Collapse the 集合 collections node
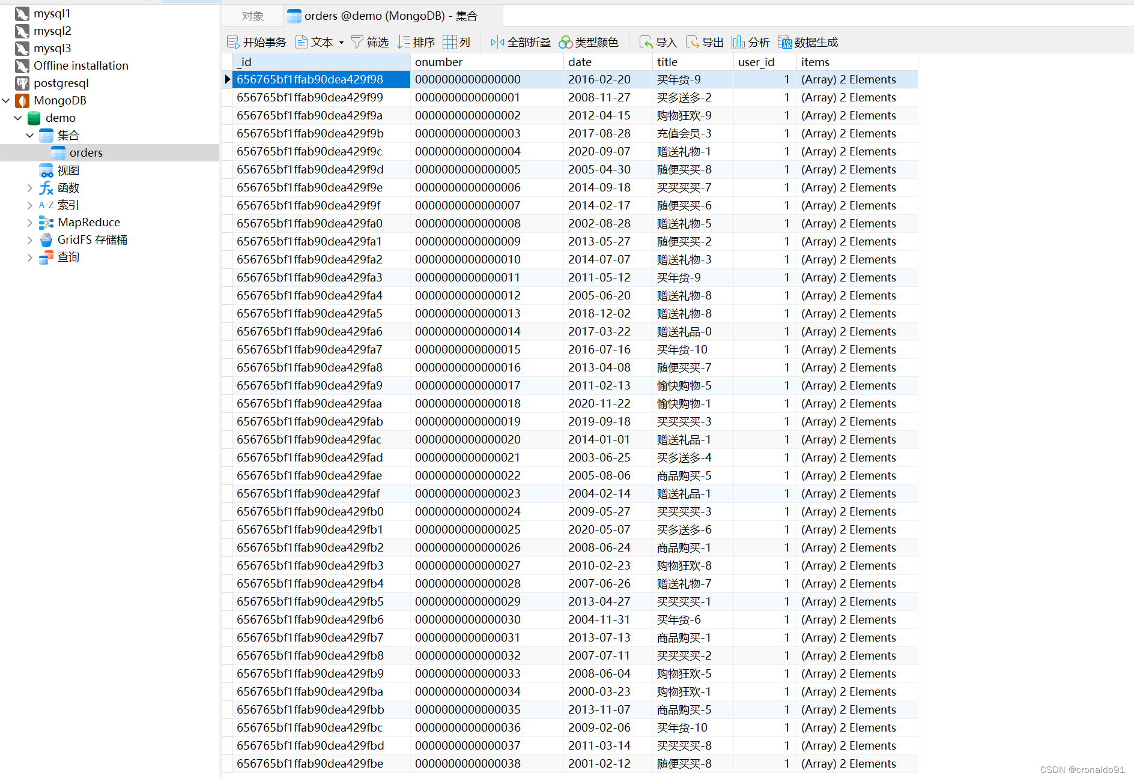 point(30,135)
